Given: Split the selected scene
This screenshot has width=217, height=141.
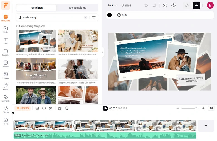Looking at the screenshot, I should tap(44, 108).
